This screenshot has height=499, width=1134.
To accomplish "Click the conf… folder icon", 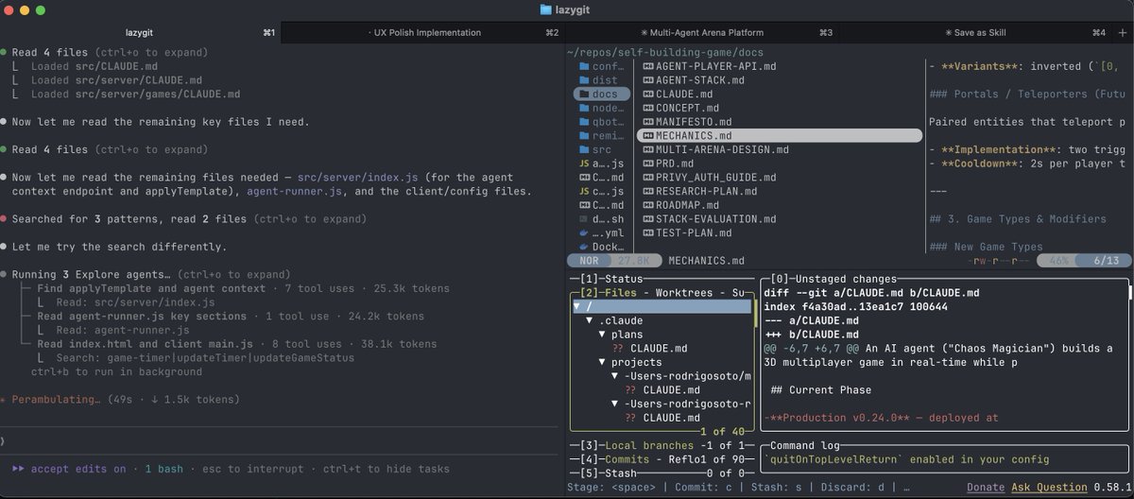I will tap(583, 67).
